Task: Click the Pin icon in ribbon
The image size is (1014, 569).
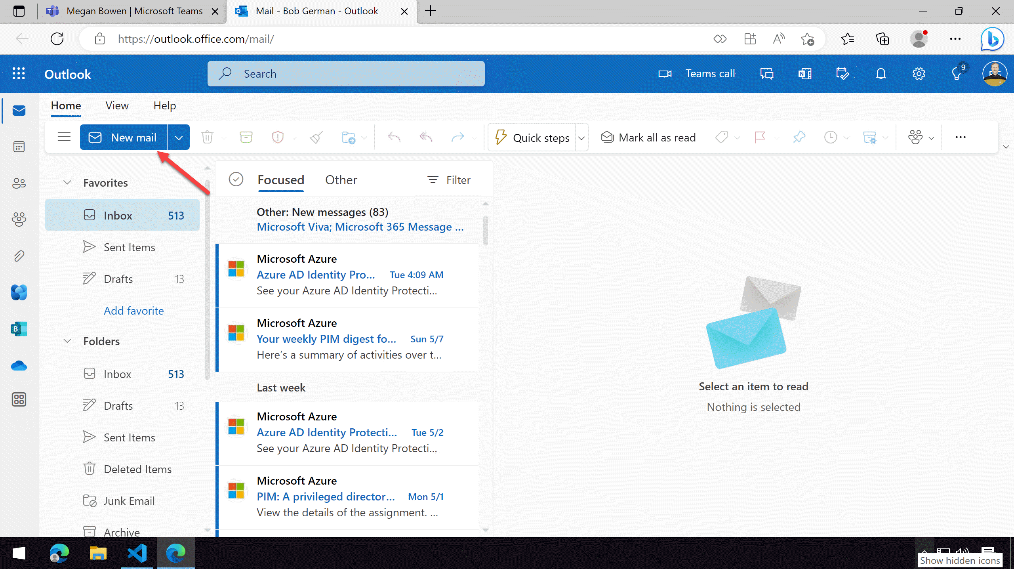Action: coord(799,137)
